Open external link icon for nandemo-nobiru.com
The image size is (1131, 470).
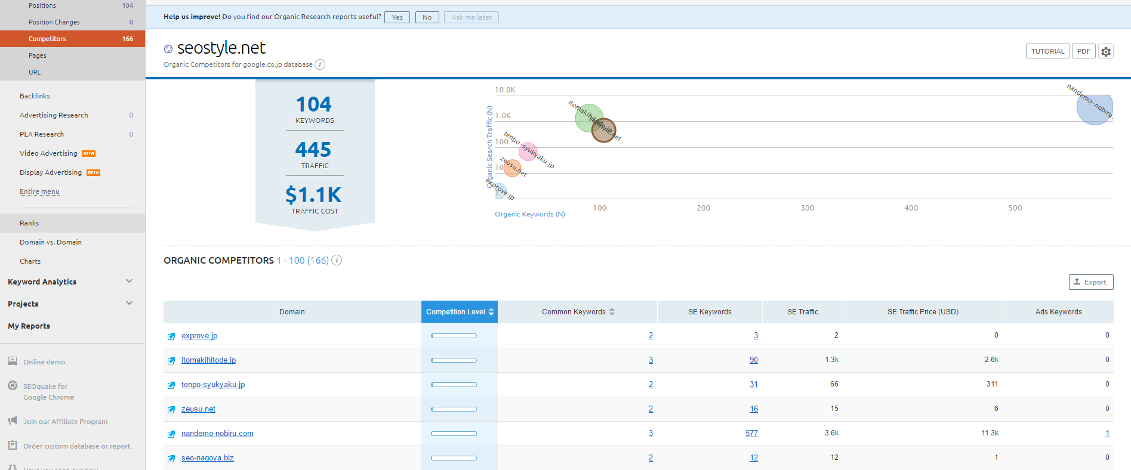point(171,434)
